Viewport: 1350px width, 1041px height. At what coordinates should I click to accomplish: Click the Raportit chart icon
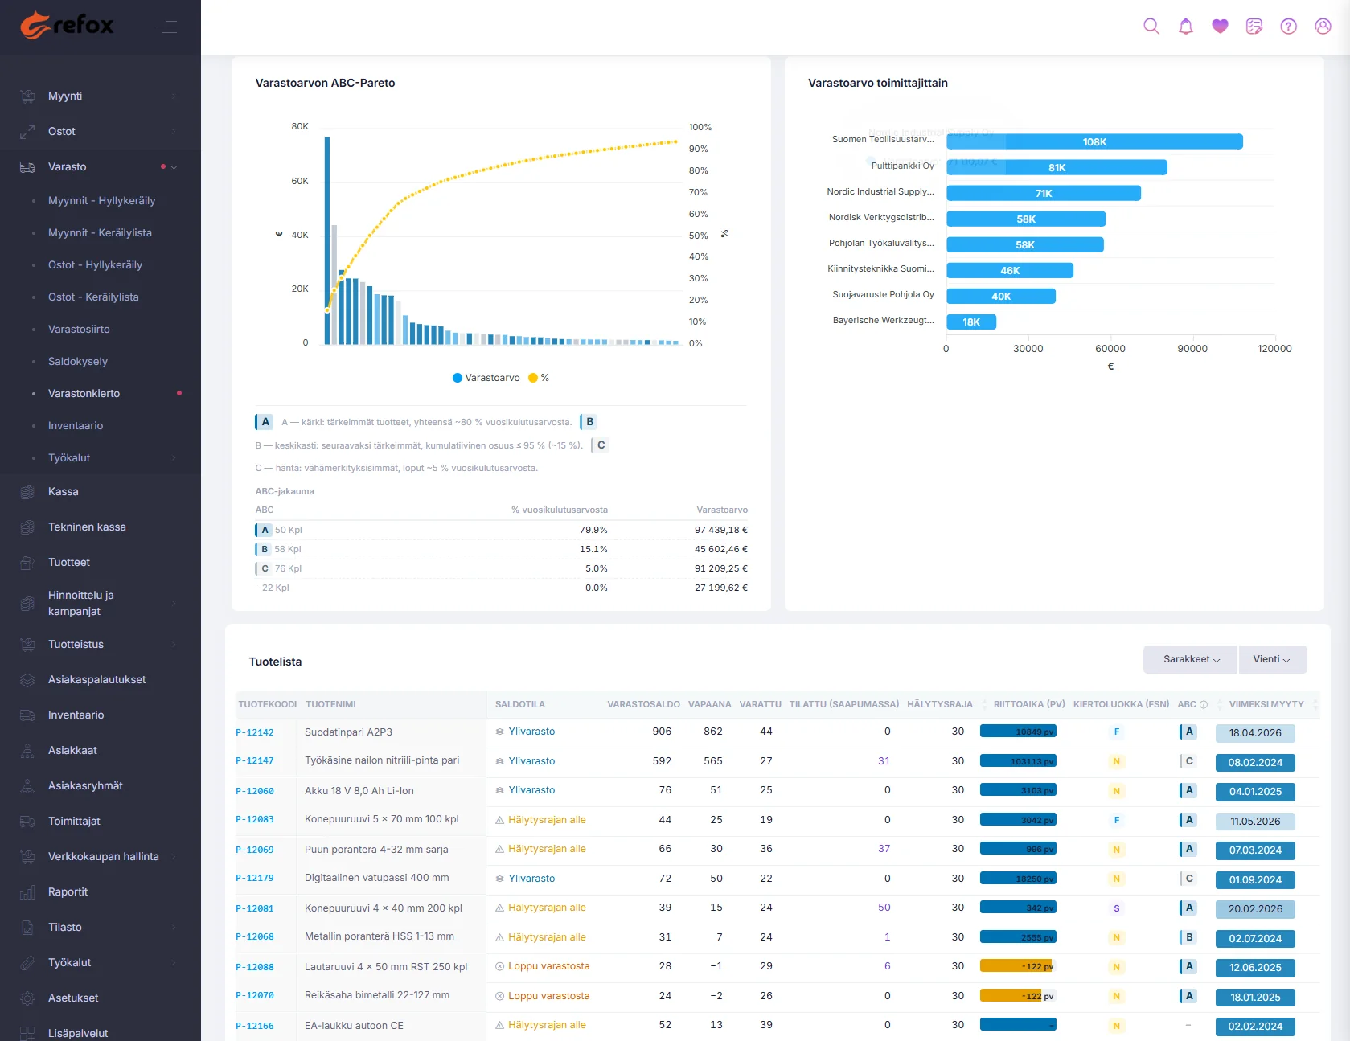27,892
